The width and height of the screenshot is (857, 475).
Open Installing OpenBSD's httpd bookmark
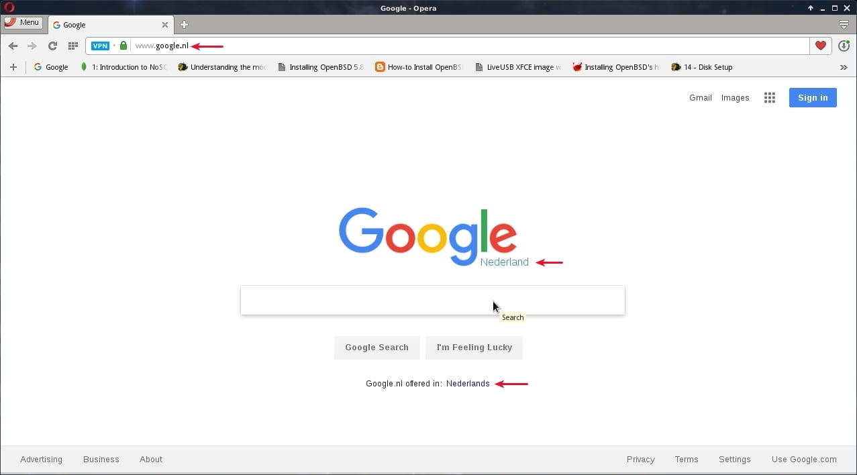pyautogui.click(x=617, y=67)
